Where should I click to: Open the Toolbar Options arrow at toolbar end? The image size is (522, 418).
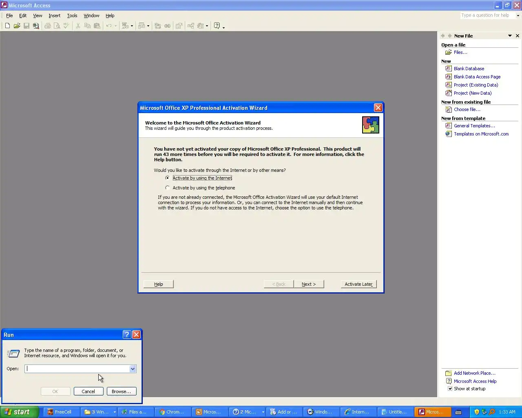tap(223, 27)
